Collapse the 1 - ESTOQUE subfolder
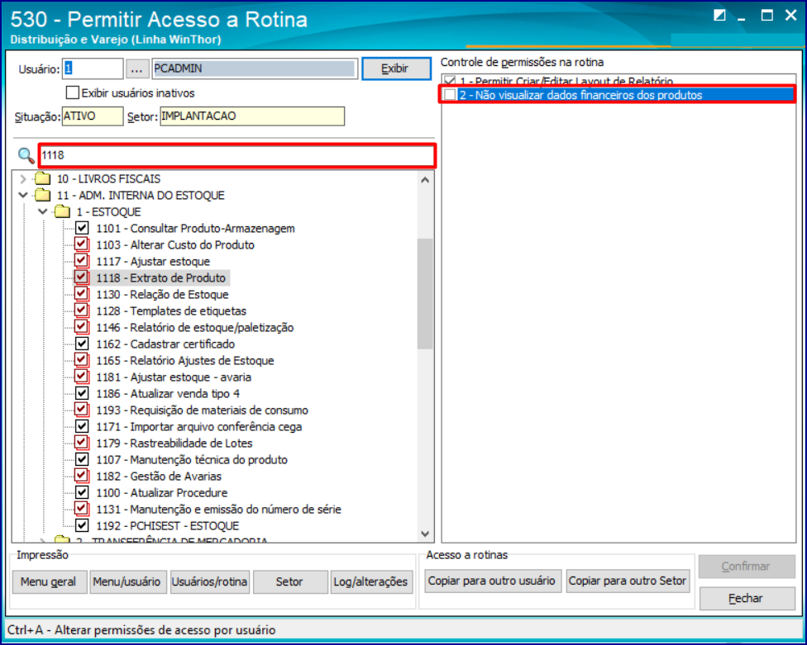This screenshot has width=807, height=645. 43,211
